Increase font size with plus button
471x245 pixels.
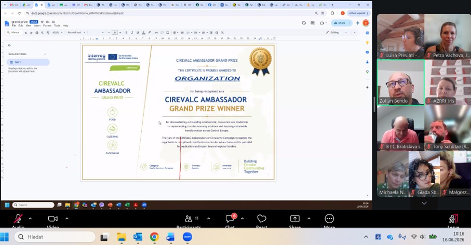point(120,32)
